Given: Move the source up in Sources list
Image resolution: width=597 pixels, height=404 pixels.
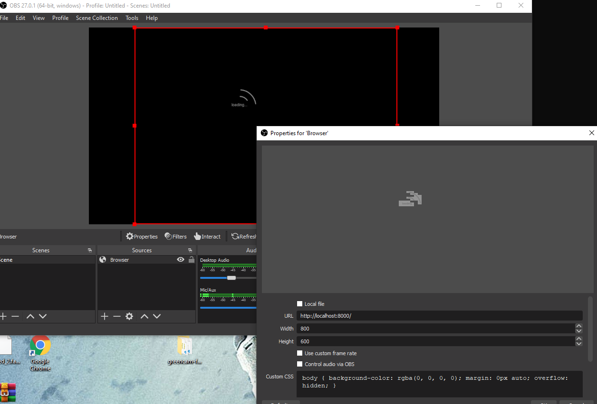Looking at the screenshot, I should tap(144, 316).
